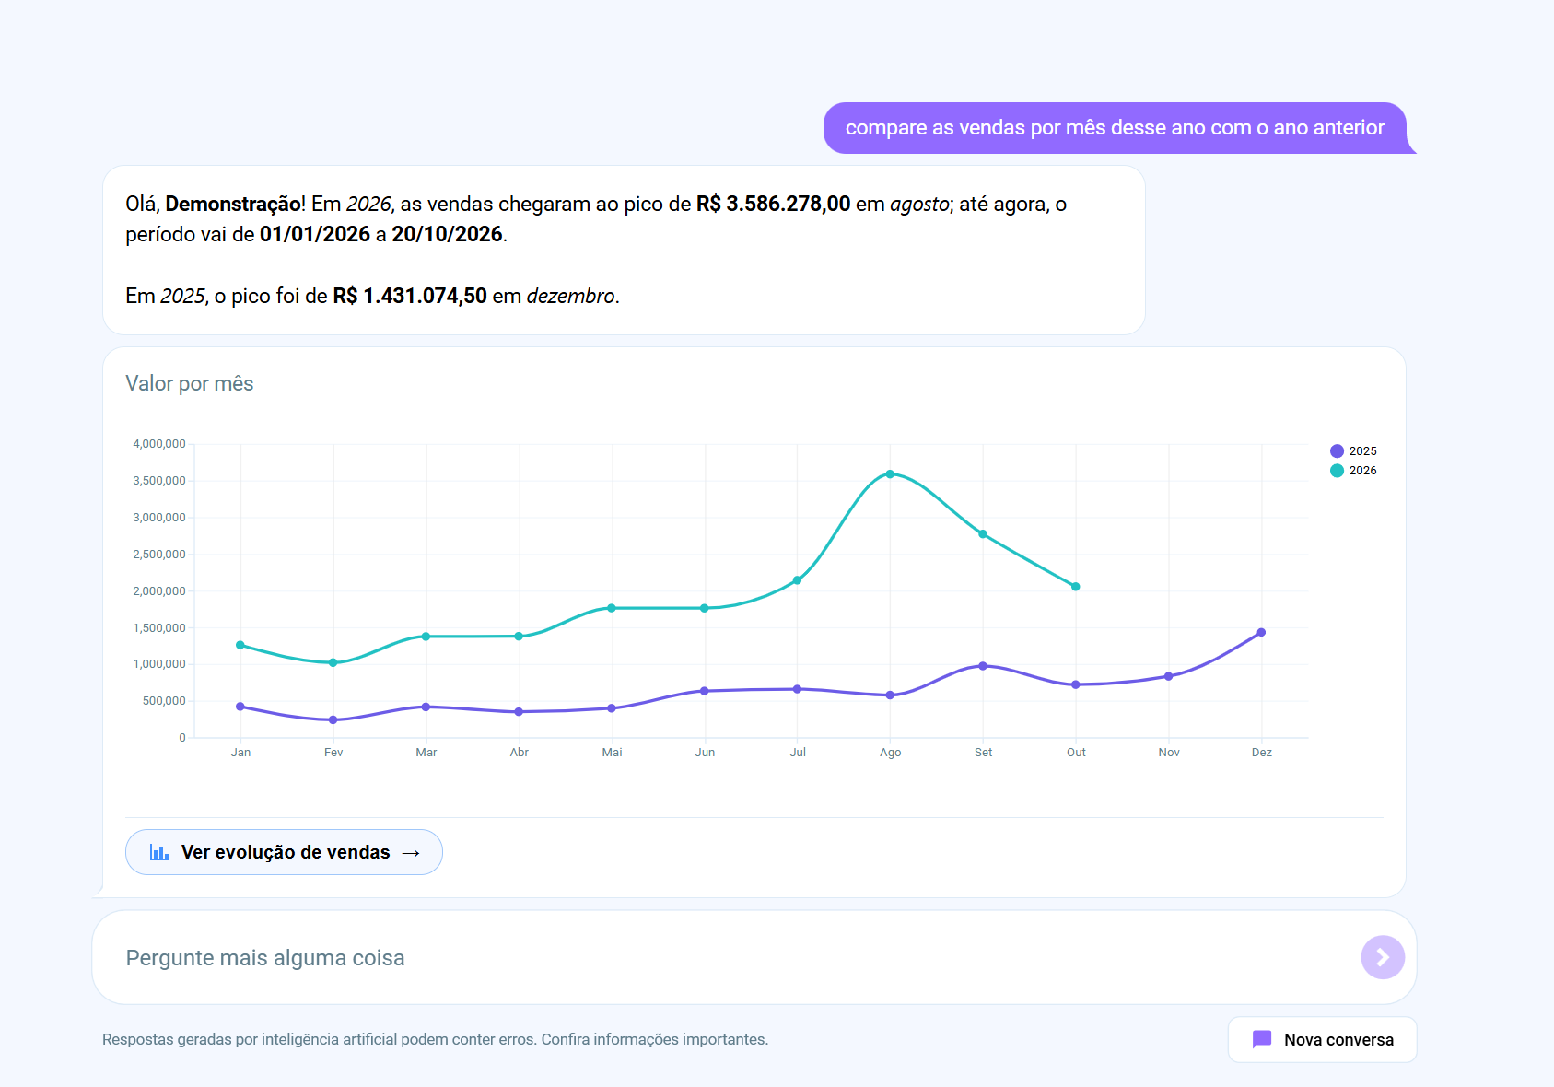Image resolution: width=1554 pixels, height=1087 pixels.
Task: Click the 2026 May data point
Action: point(612,608)
